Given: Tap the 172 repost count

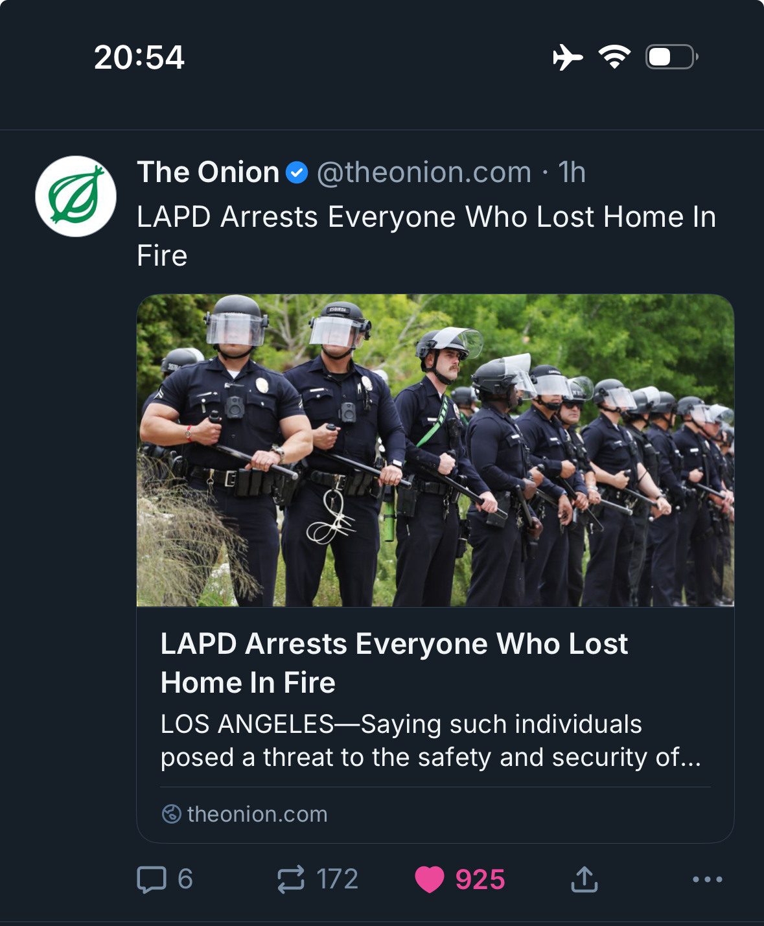Looking at the screenshot, I should pos(337,879).
